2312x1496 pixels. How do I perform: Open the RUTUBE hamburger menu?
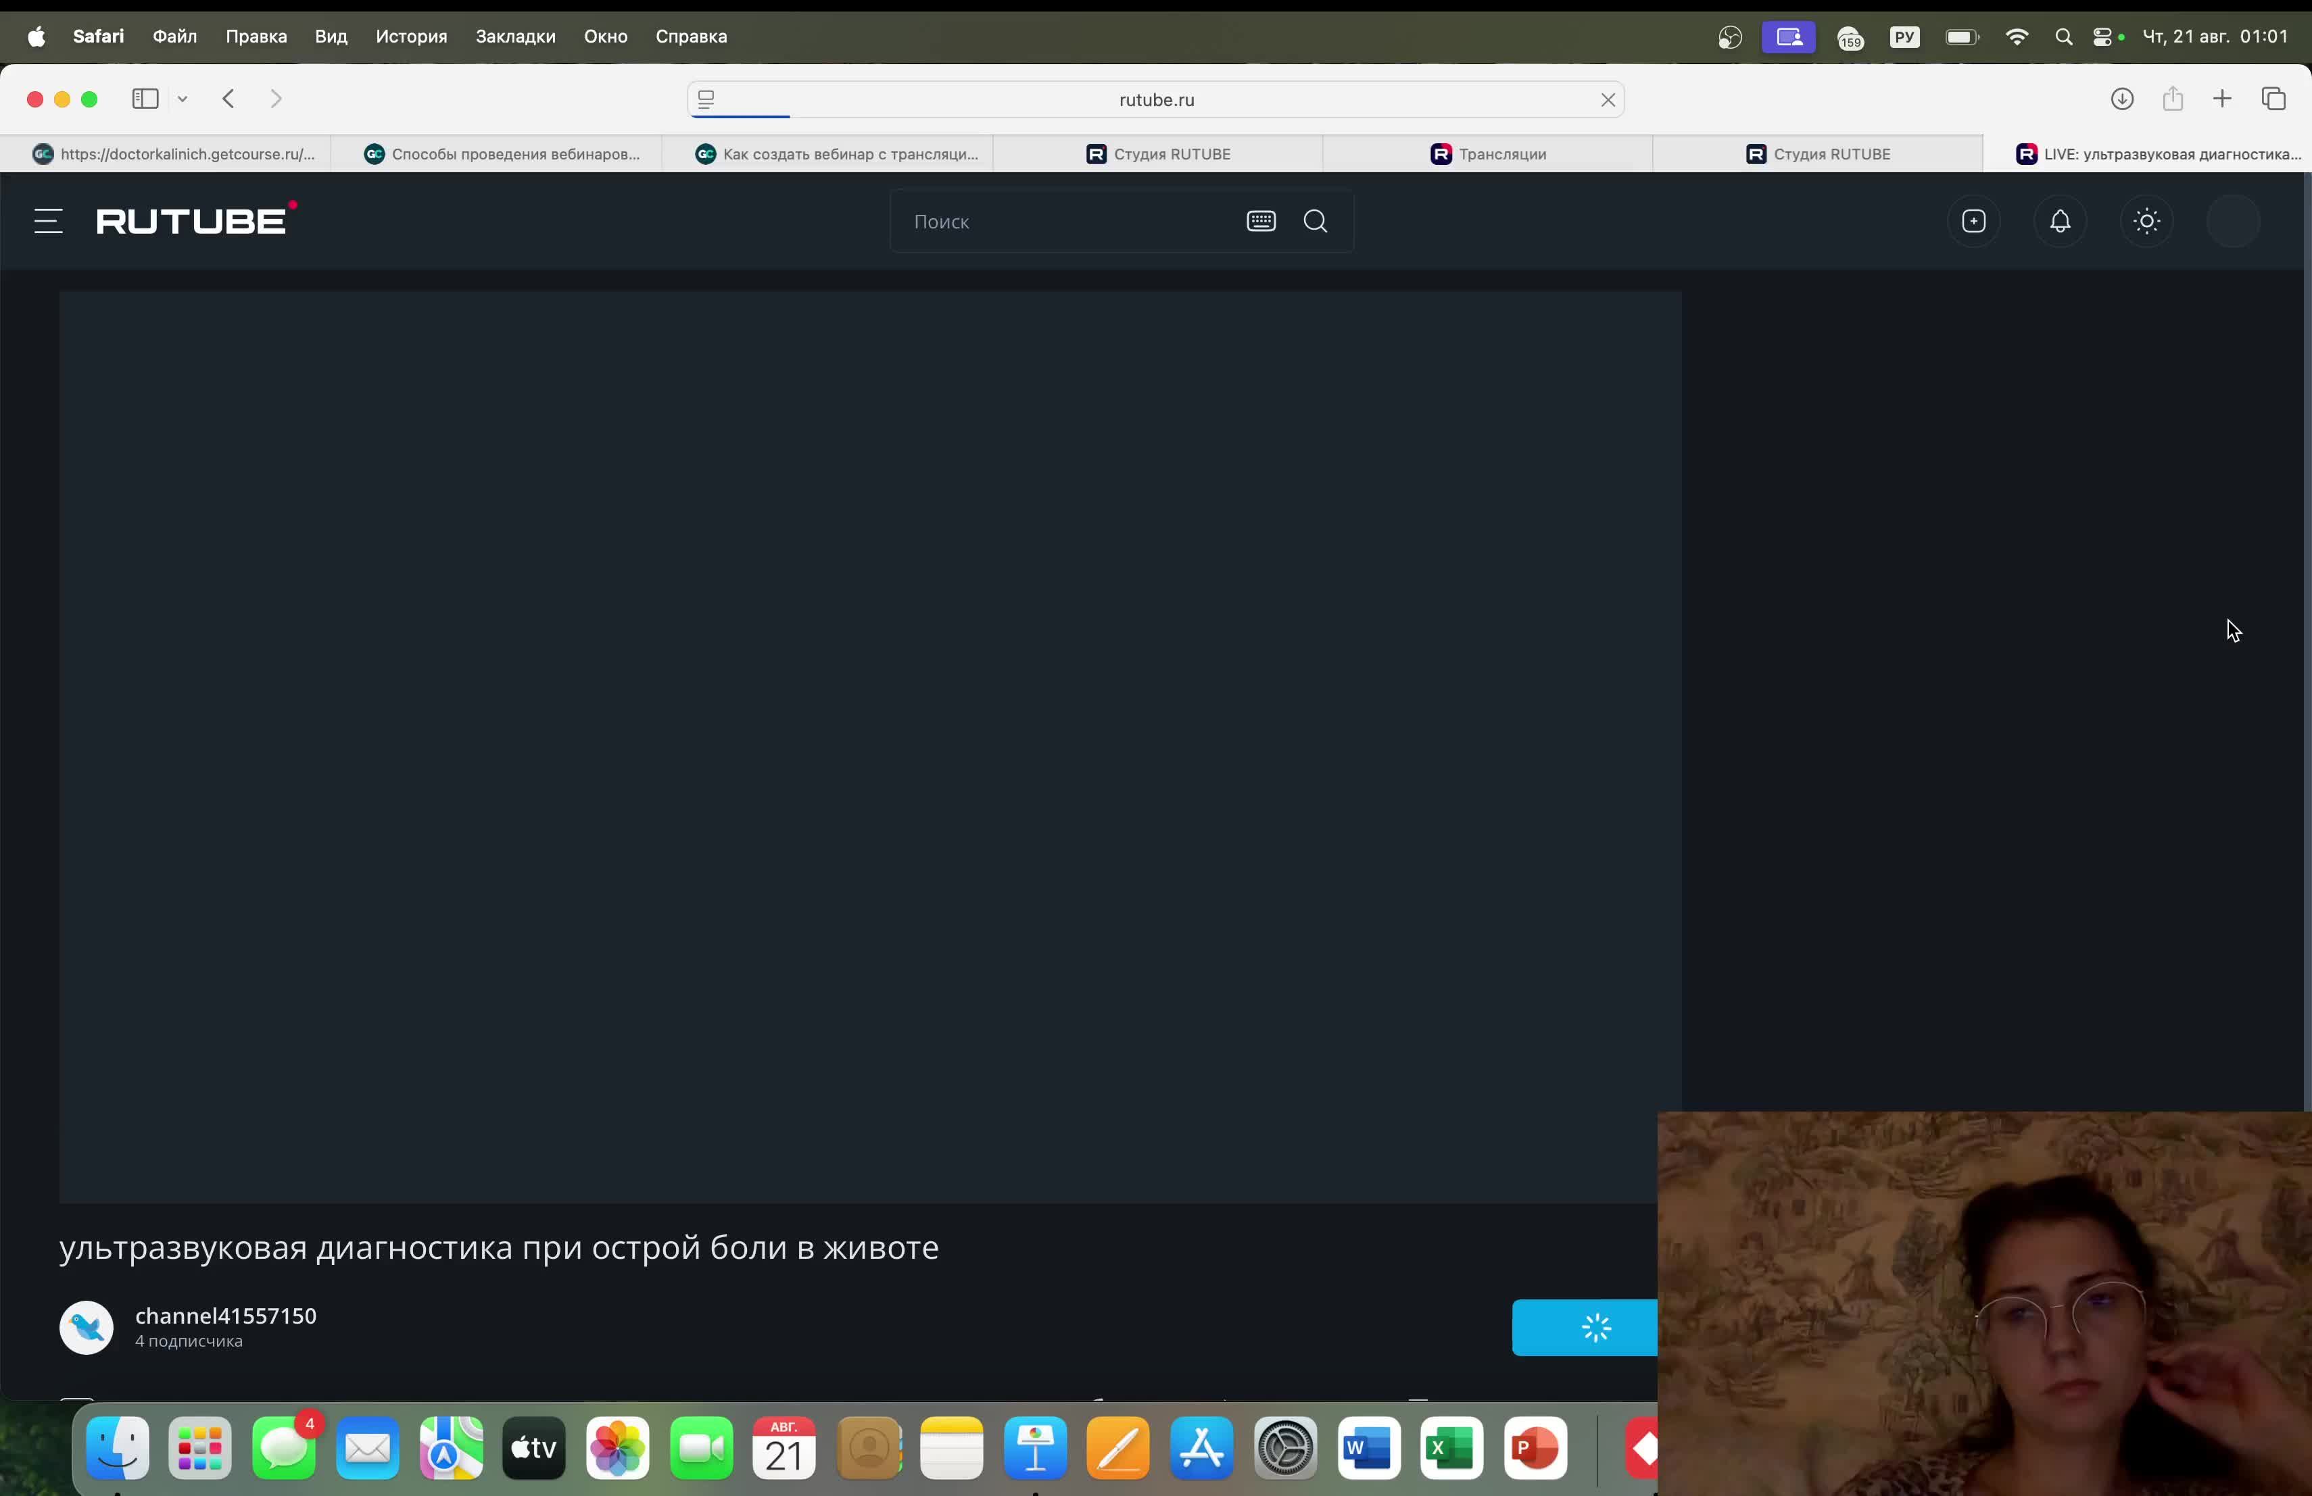49,222
